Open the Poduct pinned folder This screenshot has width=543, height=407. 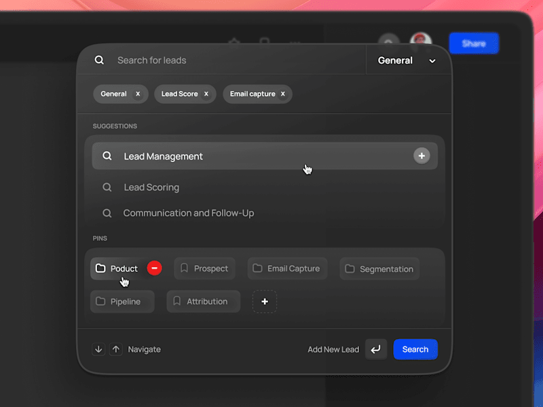click(117, 269)
